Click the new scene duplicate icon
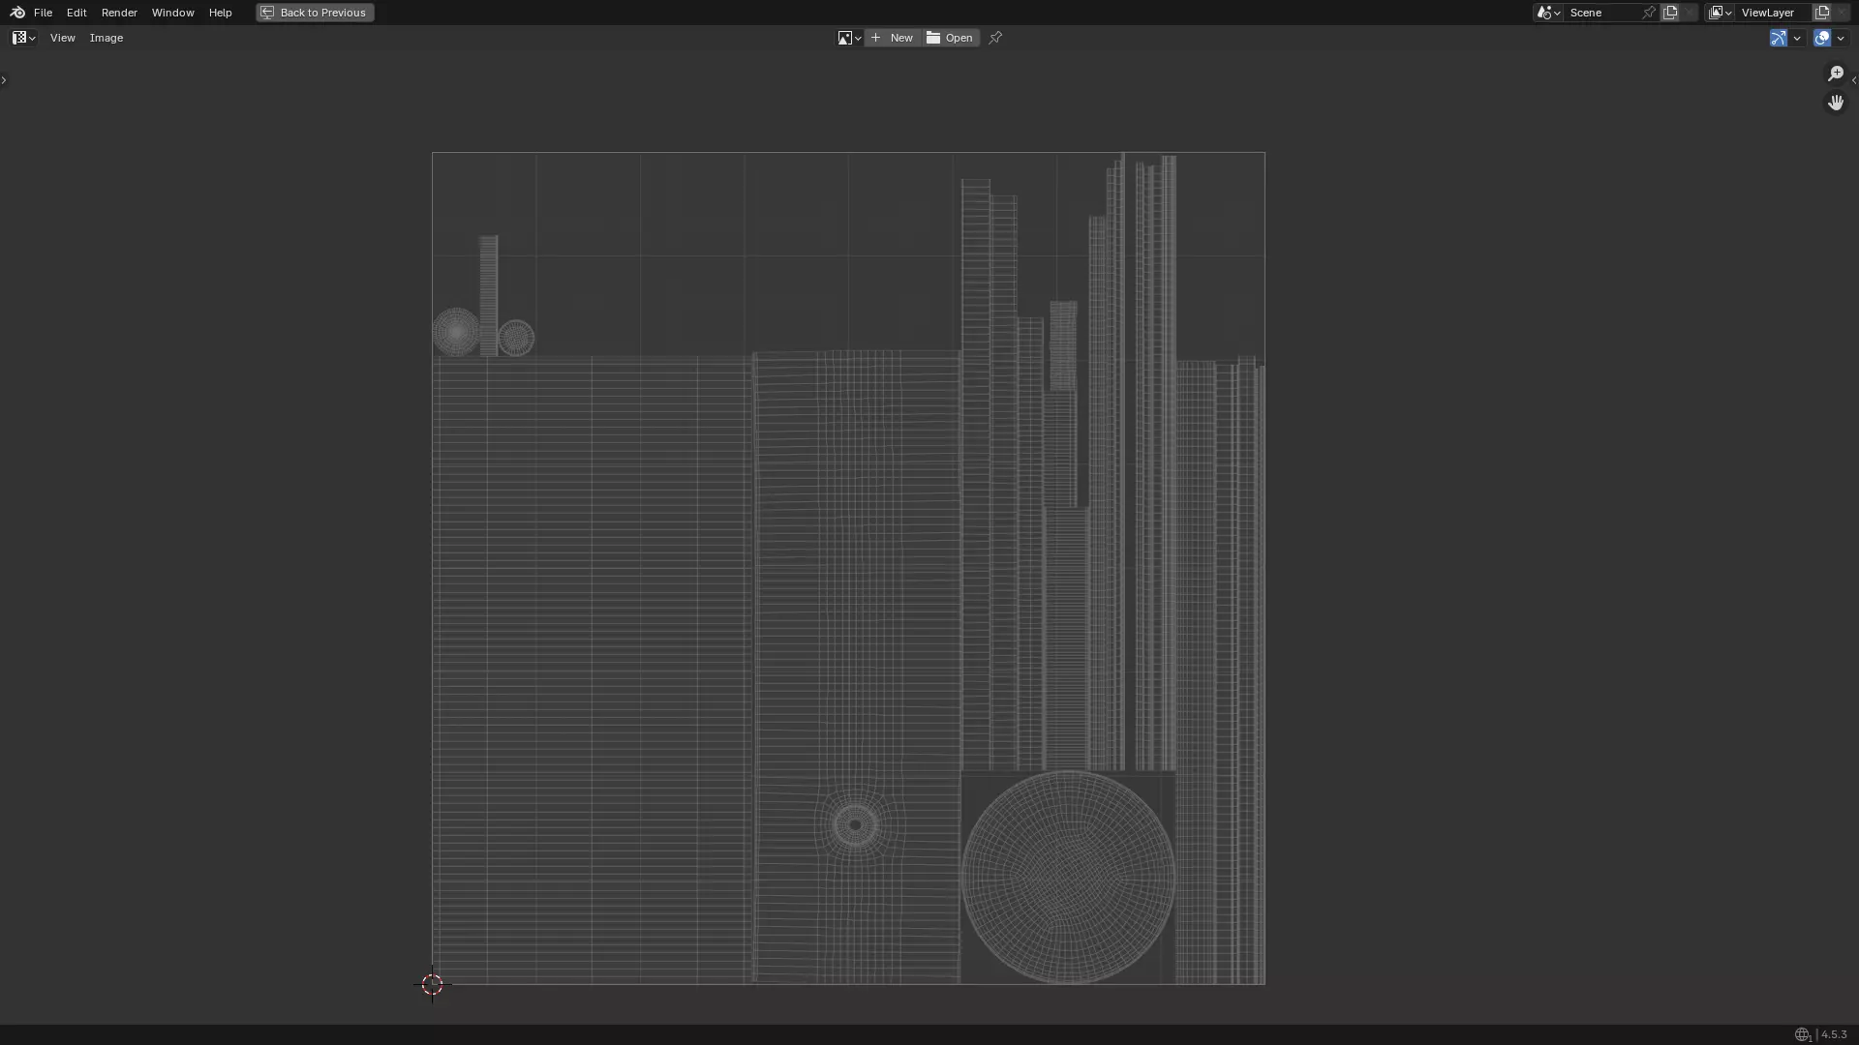 pyautogui.click(x=1670, y=13)
